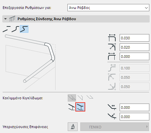Click the gooseneck length icon beside 0.100
This screenshot has width=151, height=133.
tap(112, 68)
